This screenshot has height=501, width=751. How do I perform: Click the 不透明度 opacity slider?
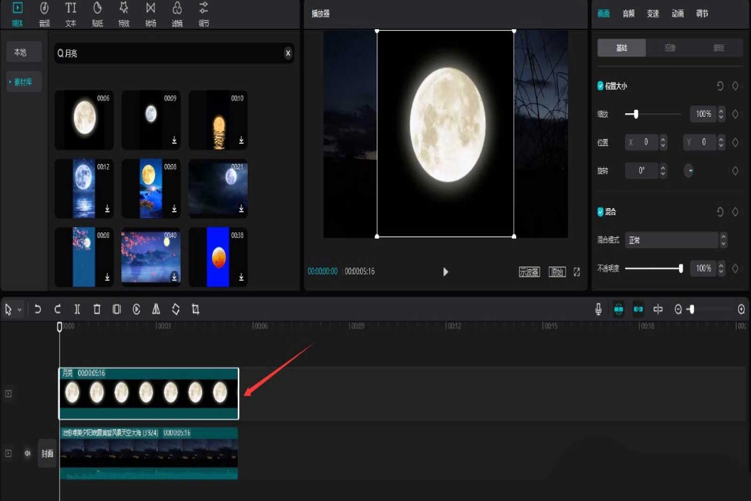[653, 269]
